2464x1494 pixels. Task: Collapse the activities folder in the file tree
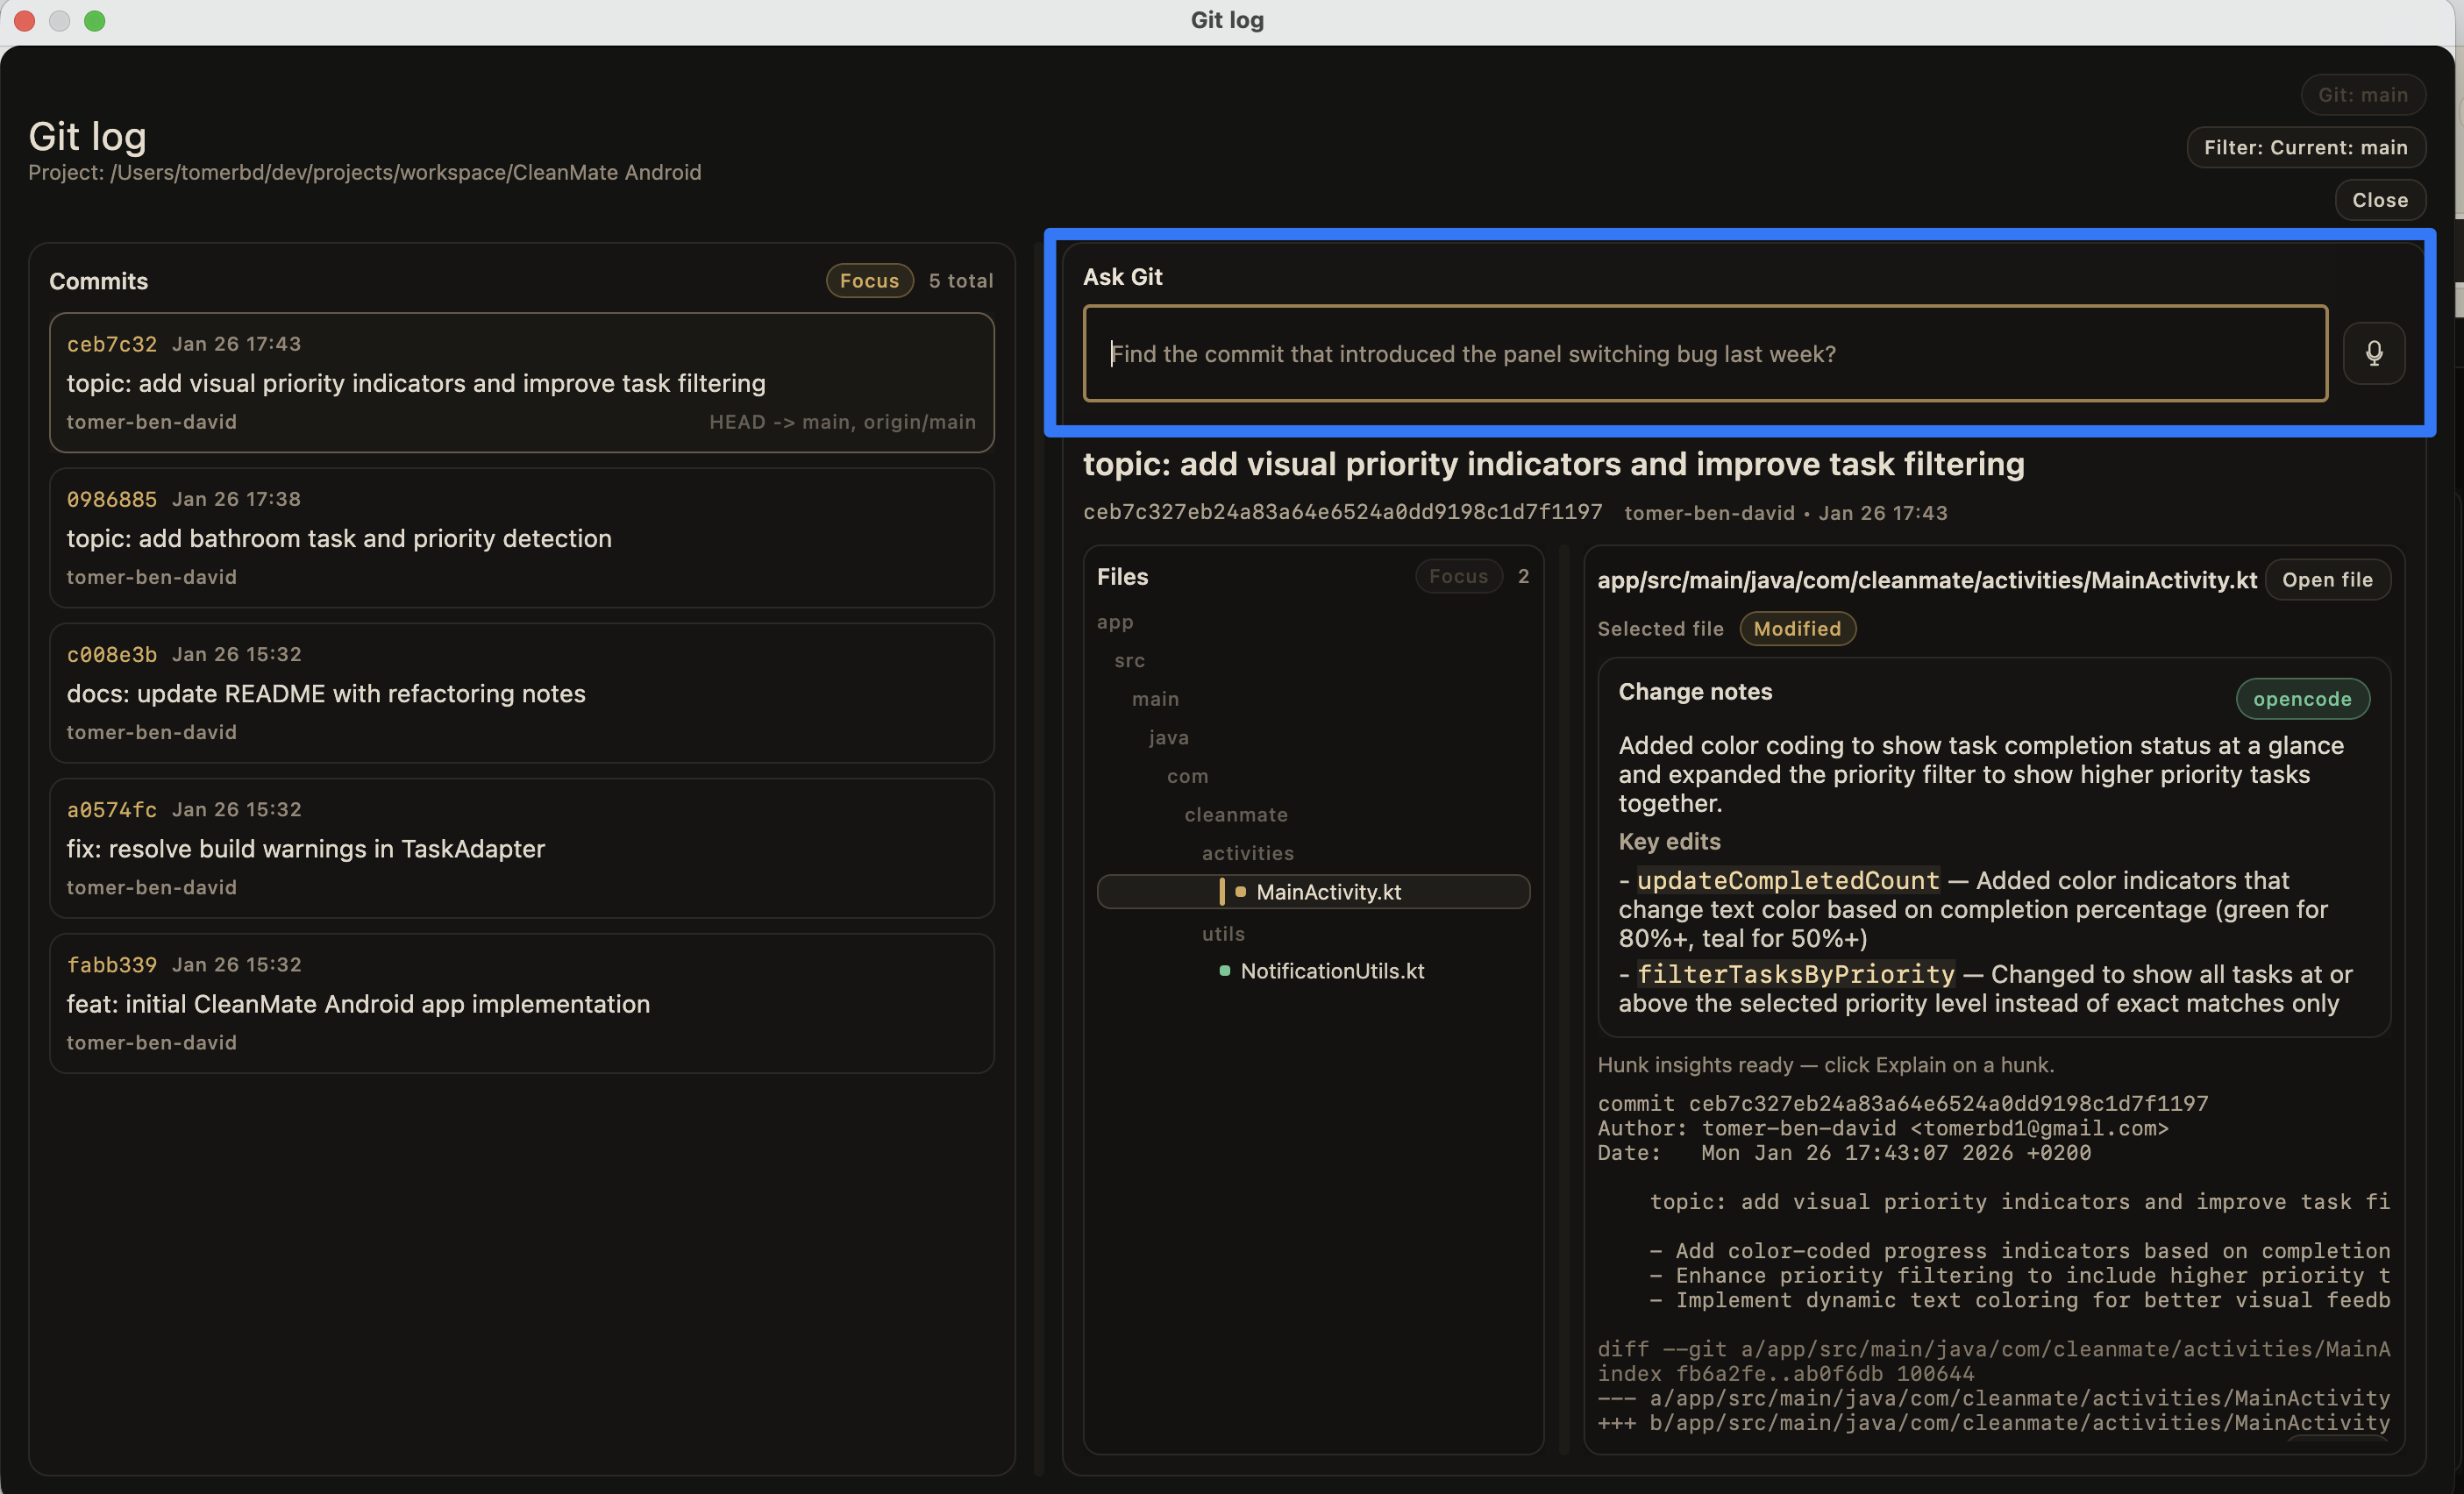pos(1247,853)
